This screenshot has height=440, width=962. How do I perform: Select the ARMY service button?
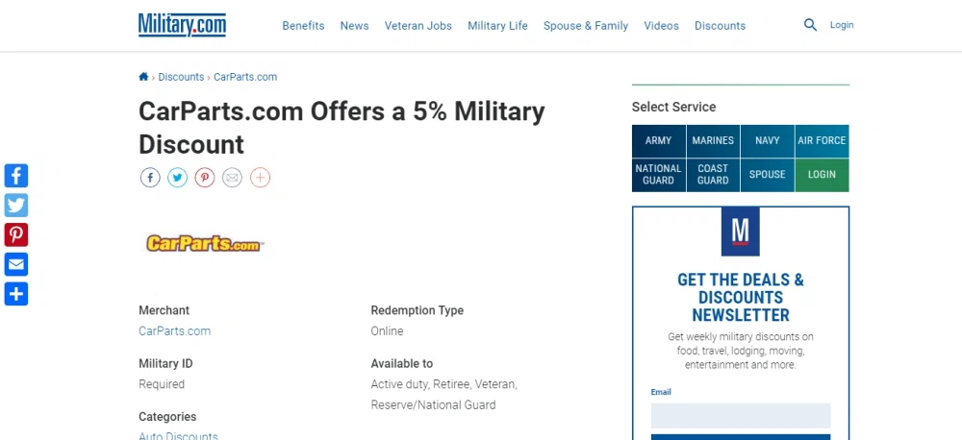pyautogui.click(x=658, y=141)
